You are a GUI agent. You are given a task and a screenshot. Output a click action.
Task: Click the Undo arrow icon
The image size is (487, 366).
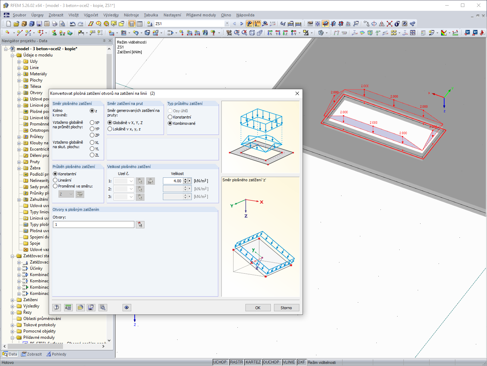pyautogui.click(x=72, y=24)
